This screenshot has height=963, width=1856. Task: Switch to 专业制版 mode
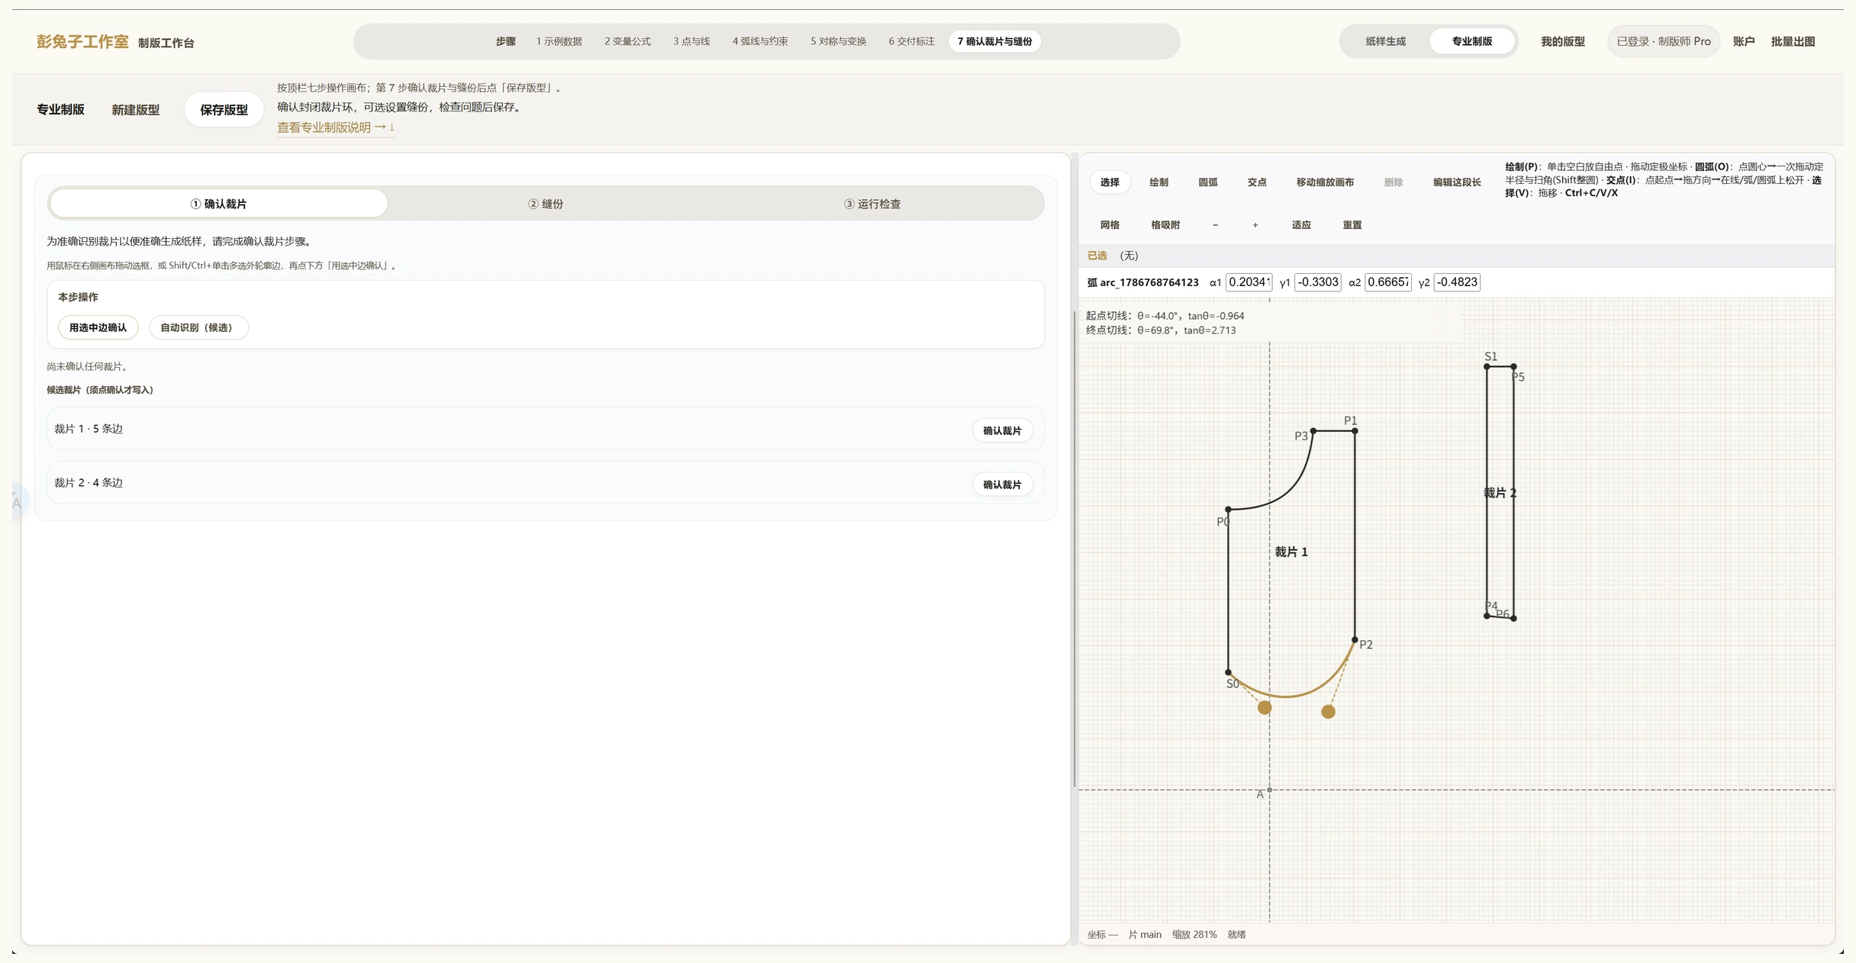pos(1471,41)
